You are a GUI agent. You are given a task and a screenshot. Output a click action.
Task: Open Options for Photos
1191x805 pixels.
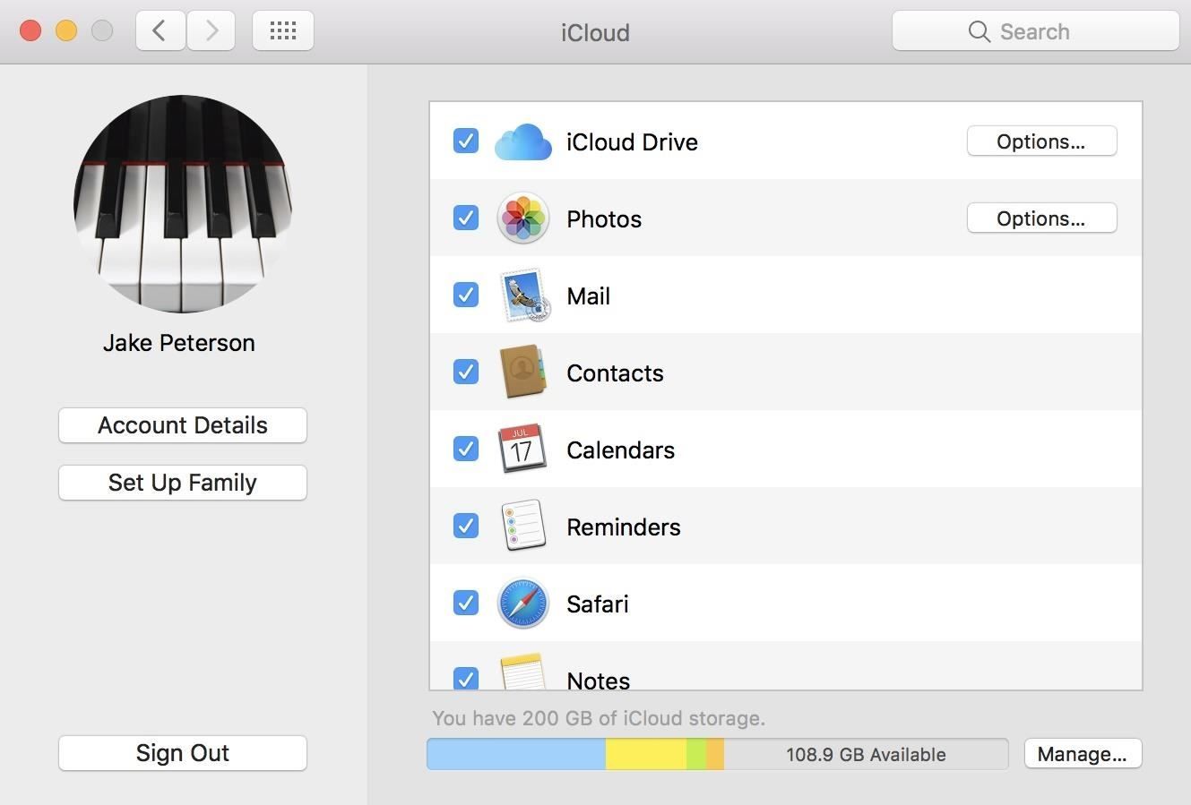1041,218
